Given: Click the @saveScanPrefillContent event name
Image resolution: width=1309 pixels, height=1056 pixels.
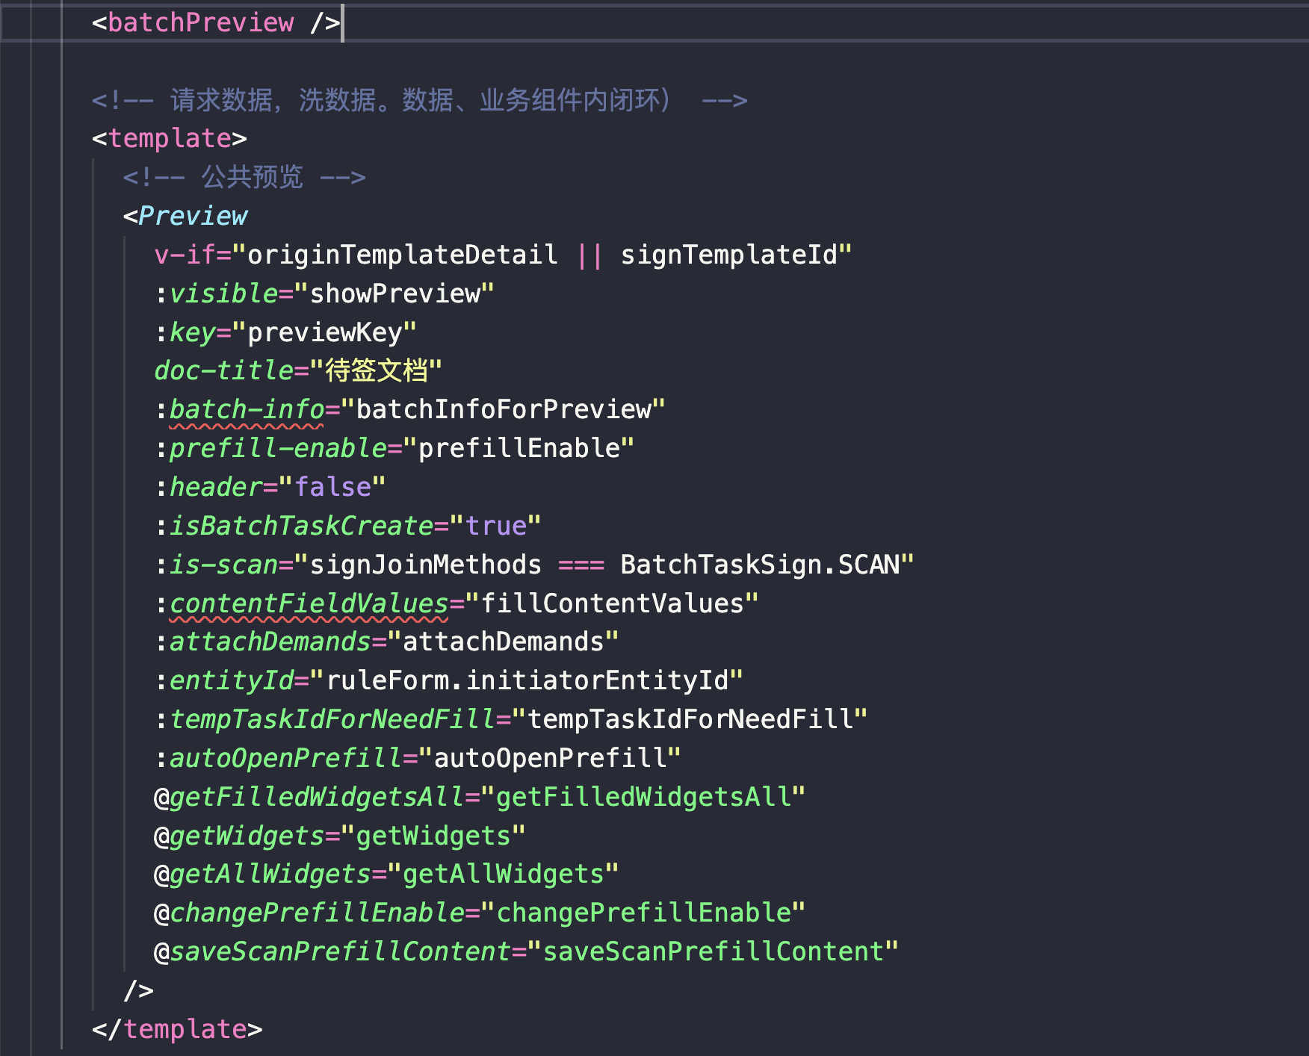Looking at the screenshot, I should 332,951.
